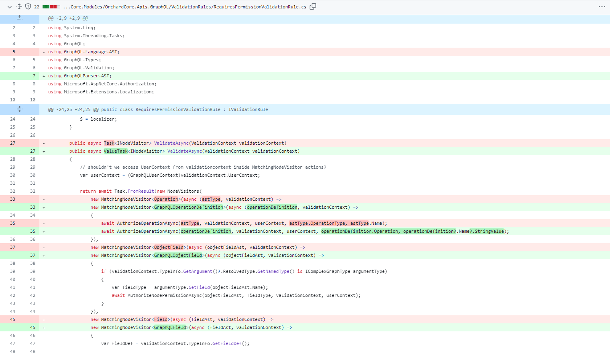Click 'S = localizer;' line 24
Screen dimensions: 610x355
pos(98,119)
